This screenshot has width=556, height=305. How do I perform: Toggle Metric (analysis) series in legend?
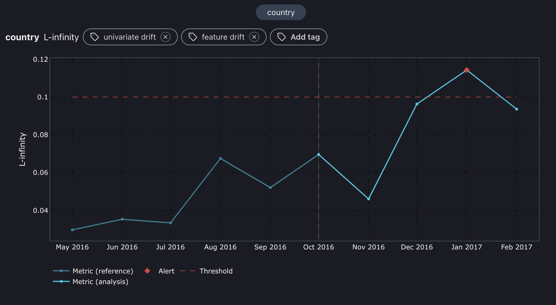100,282
